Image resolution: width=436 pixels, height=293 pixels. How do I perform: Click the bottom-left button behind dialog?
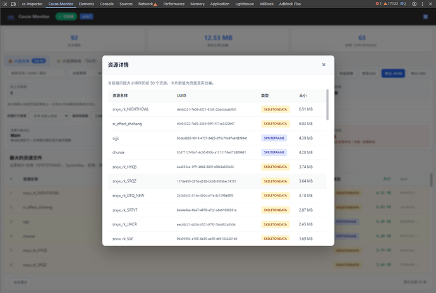point(21,282)
